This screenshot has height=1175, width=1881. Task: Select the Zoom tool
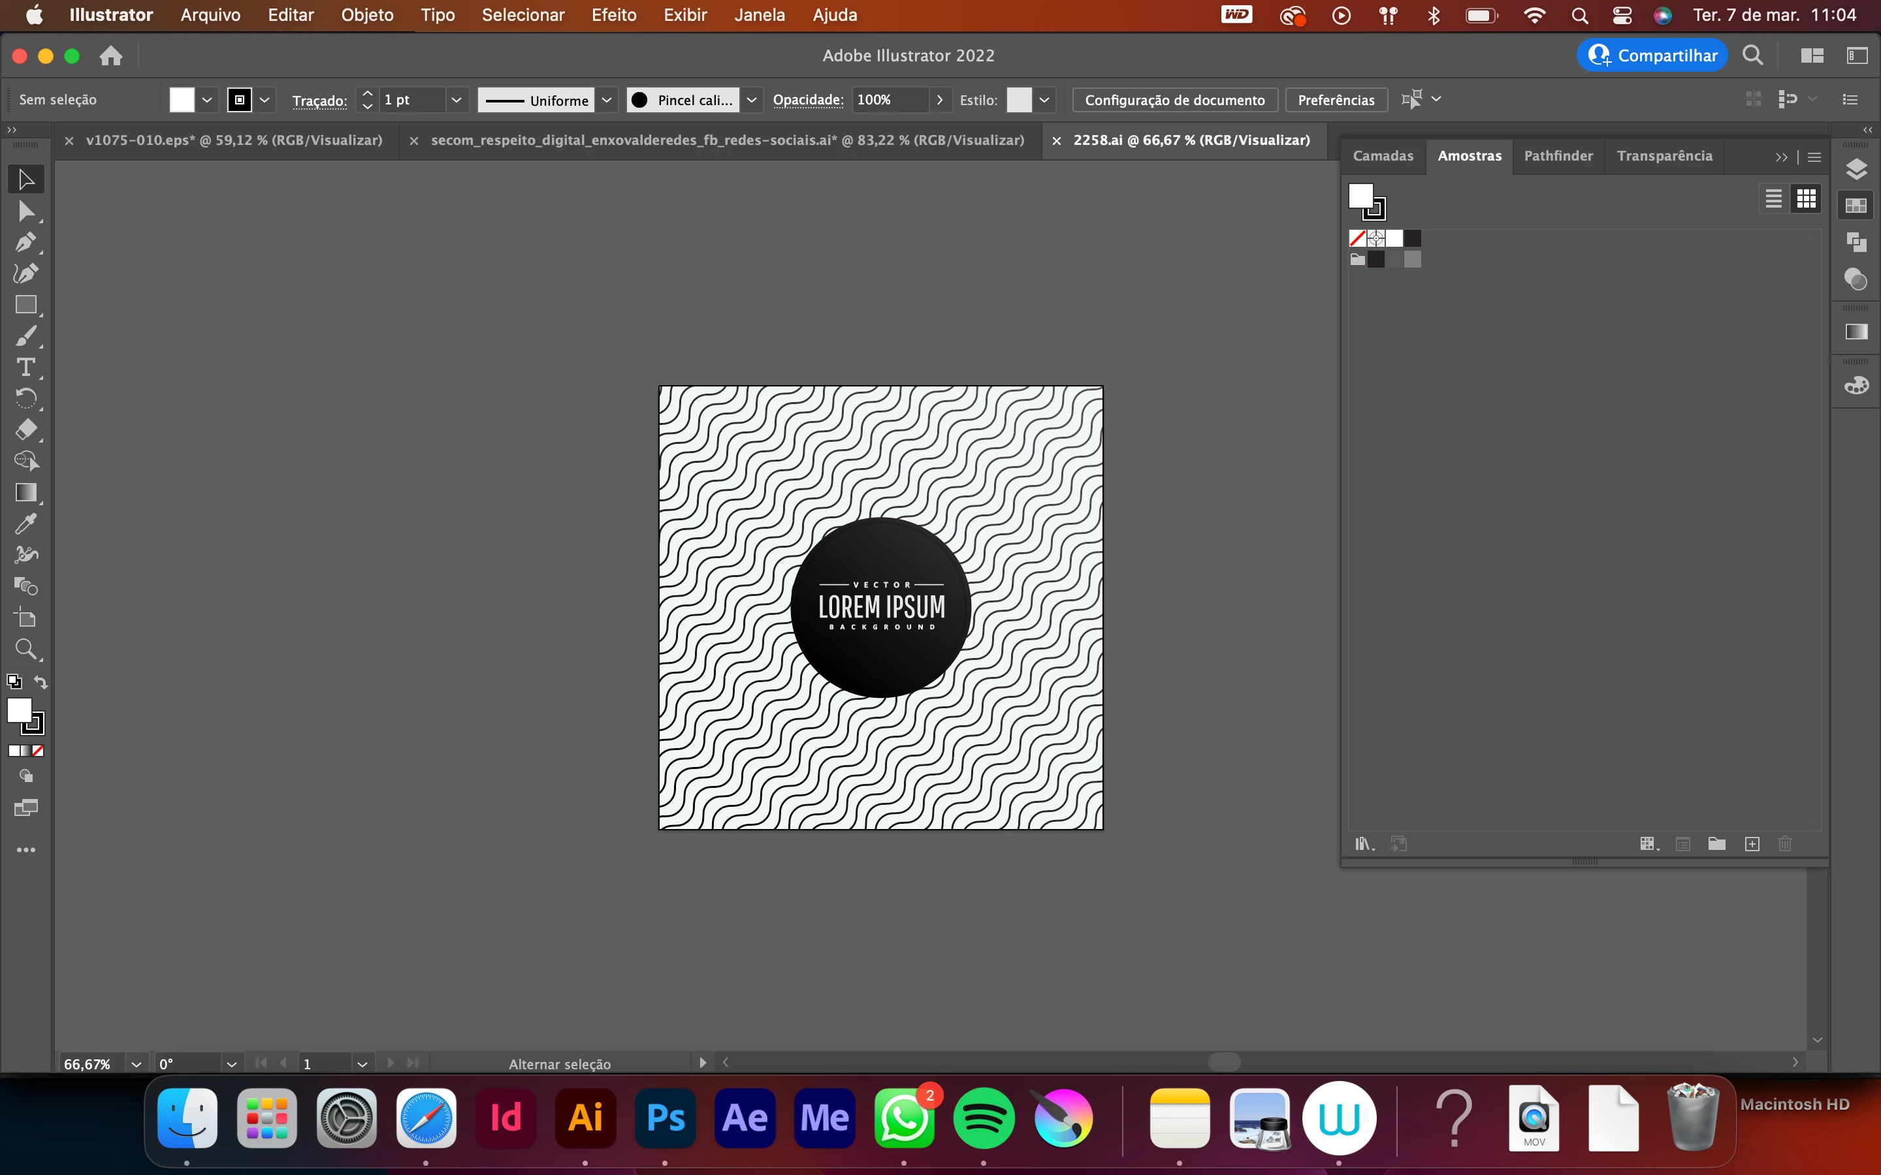click(25, 649)
